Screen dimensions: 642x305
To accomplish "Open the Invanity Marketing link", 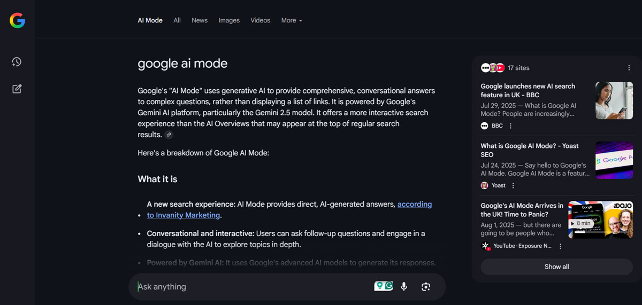I will pyautogui.click(x=184, y=215).
